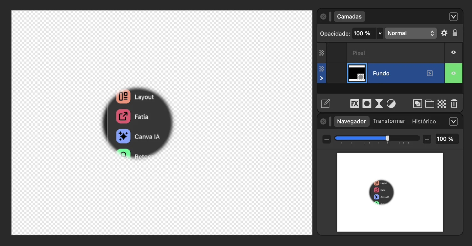
Task: Open the opacity percentage dropdown arrow
Action: 380,33
